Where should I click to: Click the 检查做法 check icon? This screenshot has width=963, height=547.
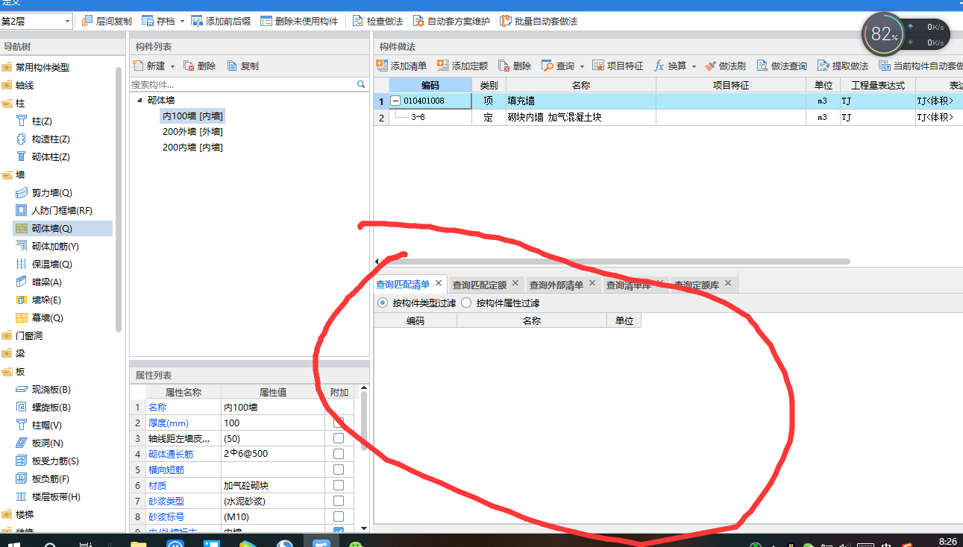pyautogui.click(x=358, y=22)
